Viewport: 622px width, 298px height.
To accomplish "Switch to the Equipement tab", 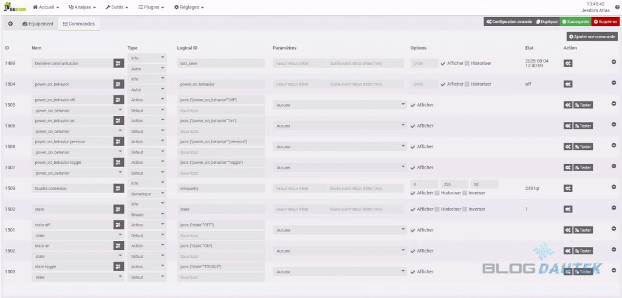I will pos(37,24).
